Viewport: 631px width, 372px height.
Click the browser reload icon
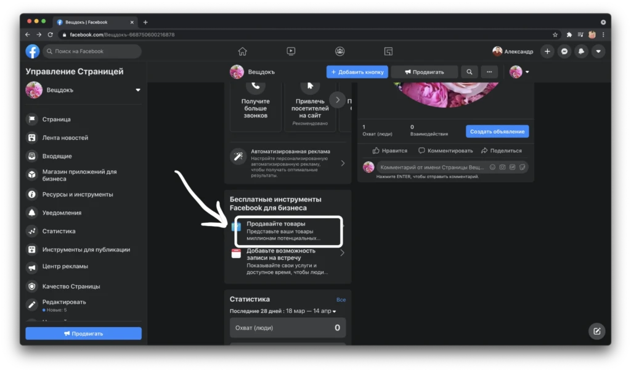51,34
